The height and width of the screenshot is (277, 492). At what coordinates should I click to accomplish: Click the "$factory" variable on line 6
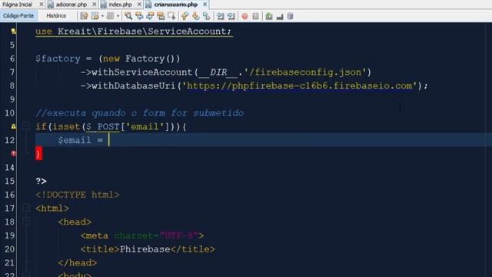pos(58,58)
